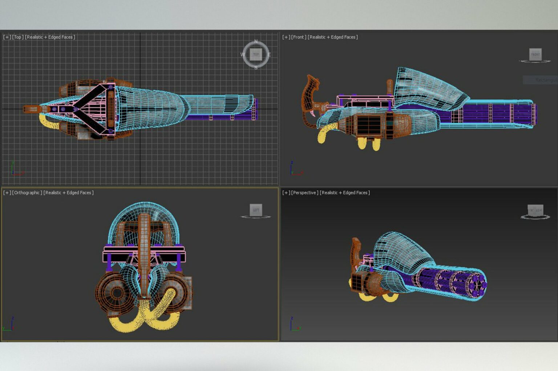The width and height of the screenshot is (558, 371).
Task: Click the Realistic + Edged Faces label in Perspective viewport
Action: pyautogui.click(x=345, y=193)
